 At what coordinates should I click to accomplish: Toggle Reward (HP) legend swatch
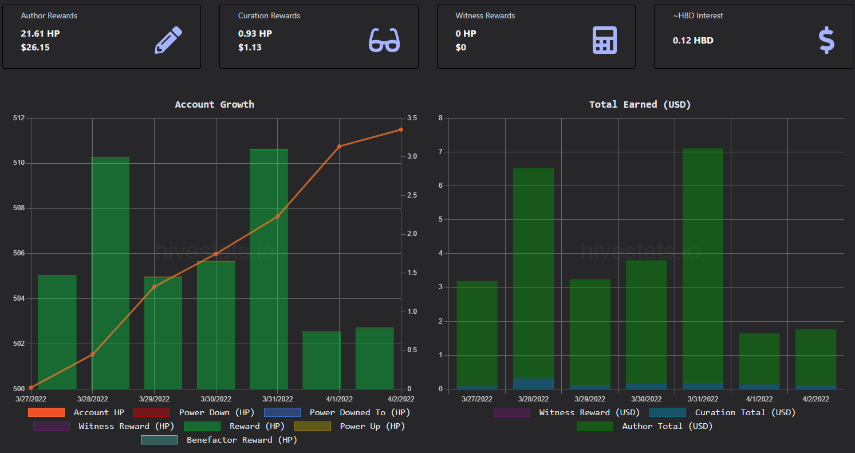tap(202, 426)
